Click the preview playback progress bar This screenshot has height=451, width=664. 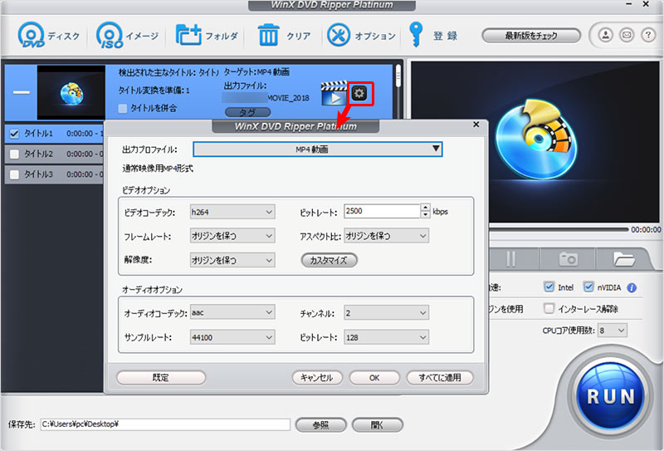pyautogui.click(x=531, y=229)
